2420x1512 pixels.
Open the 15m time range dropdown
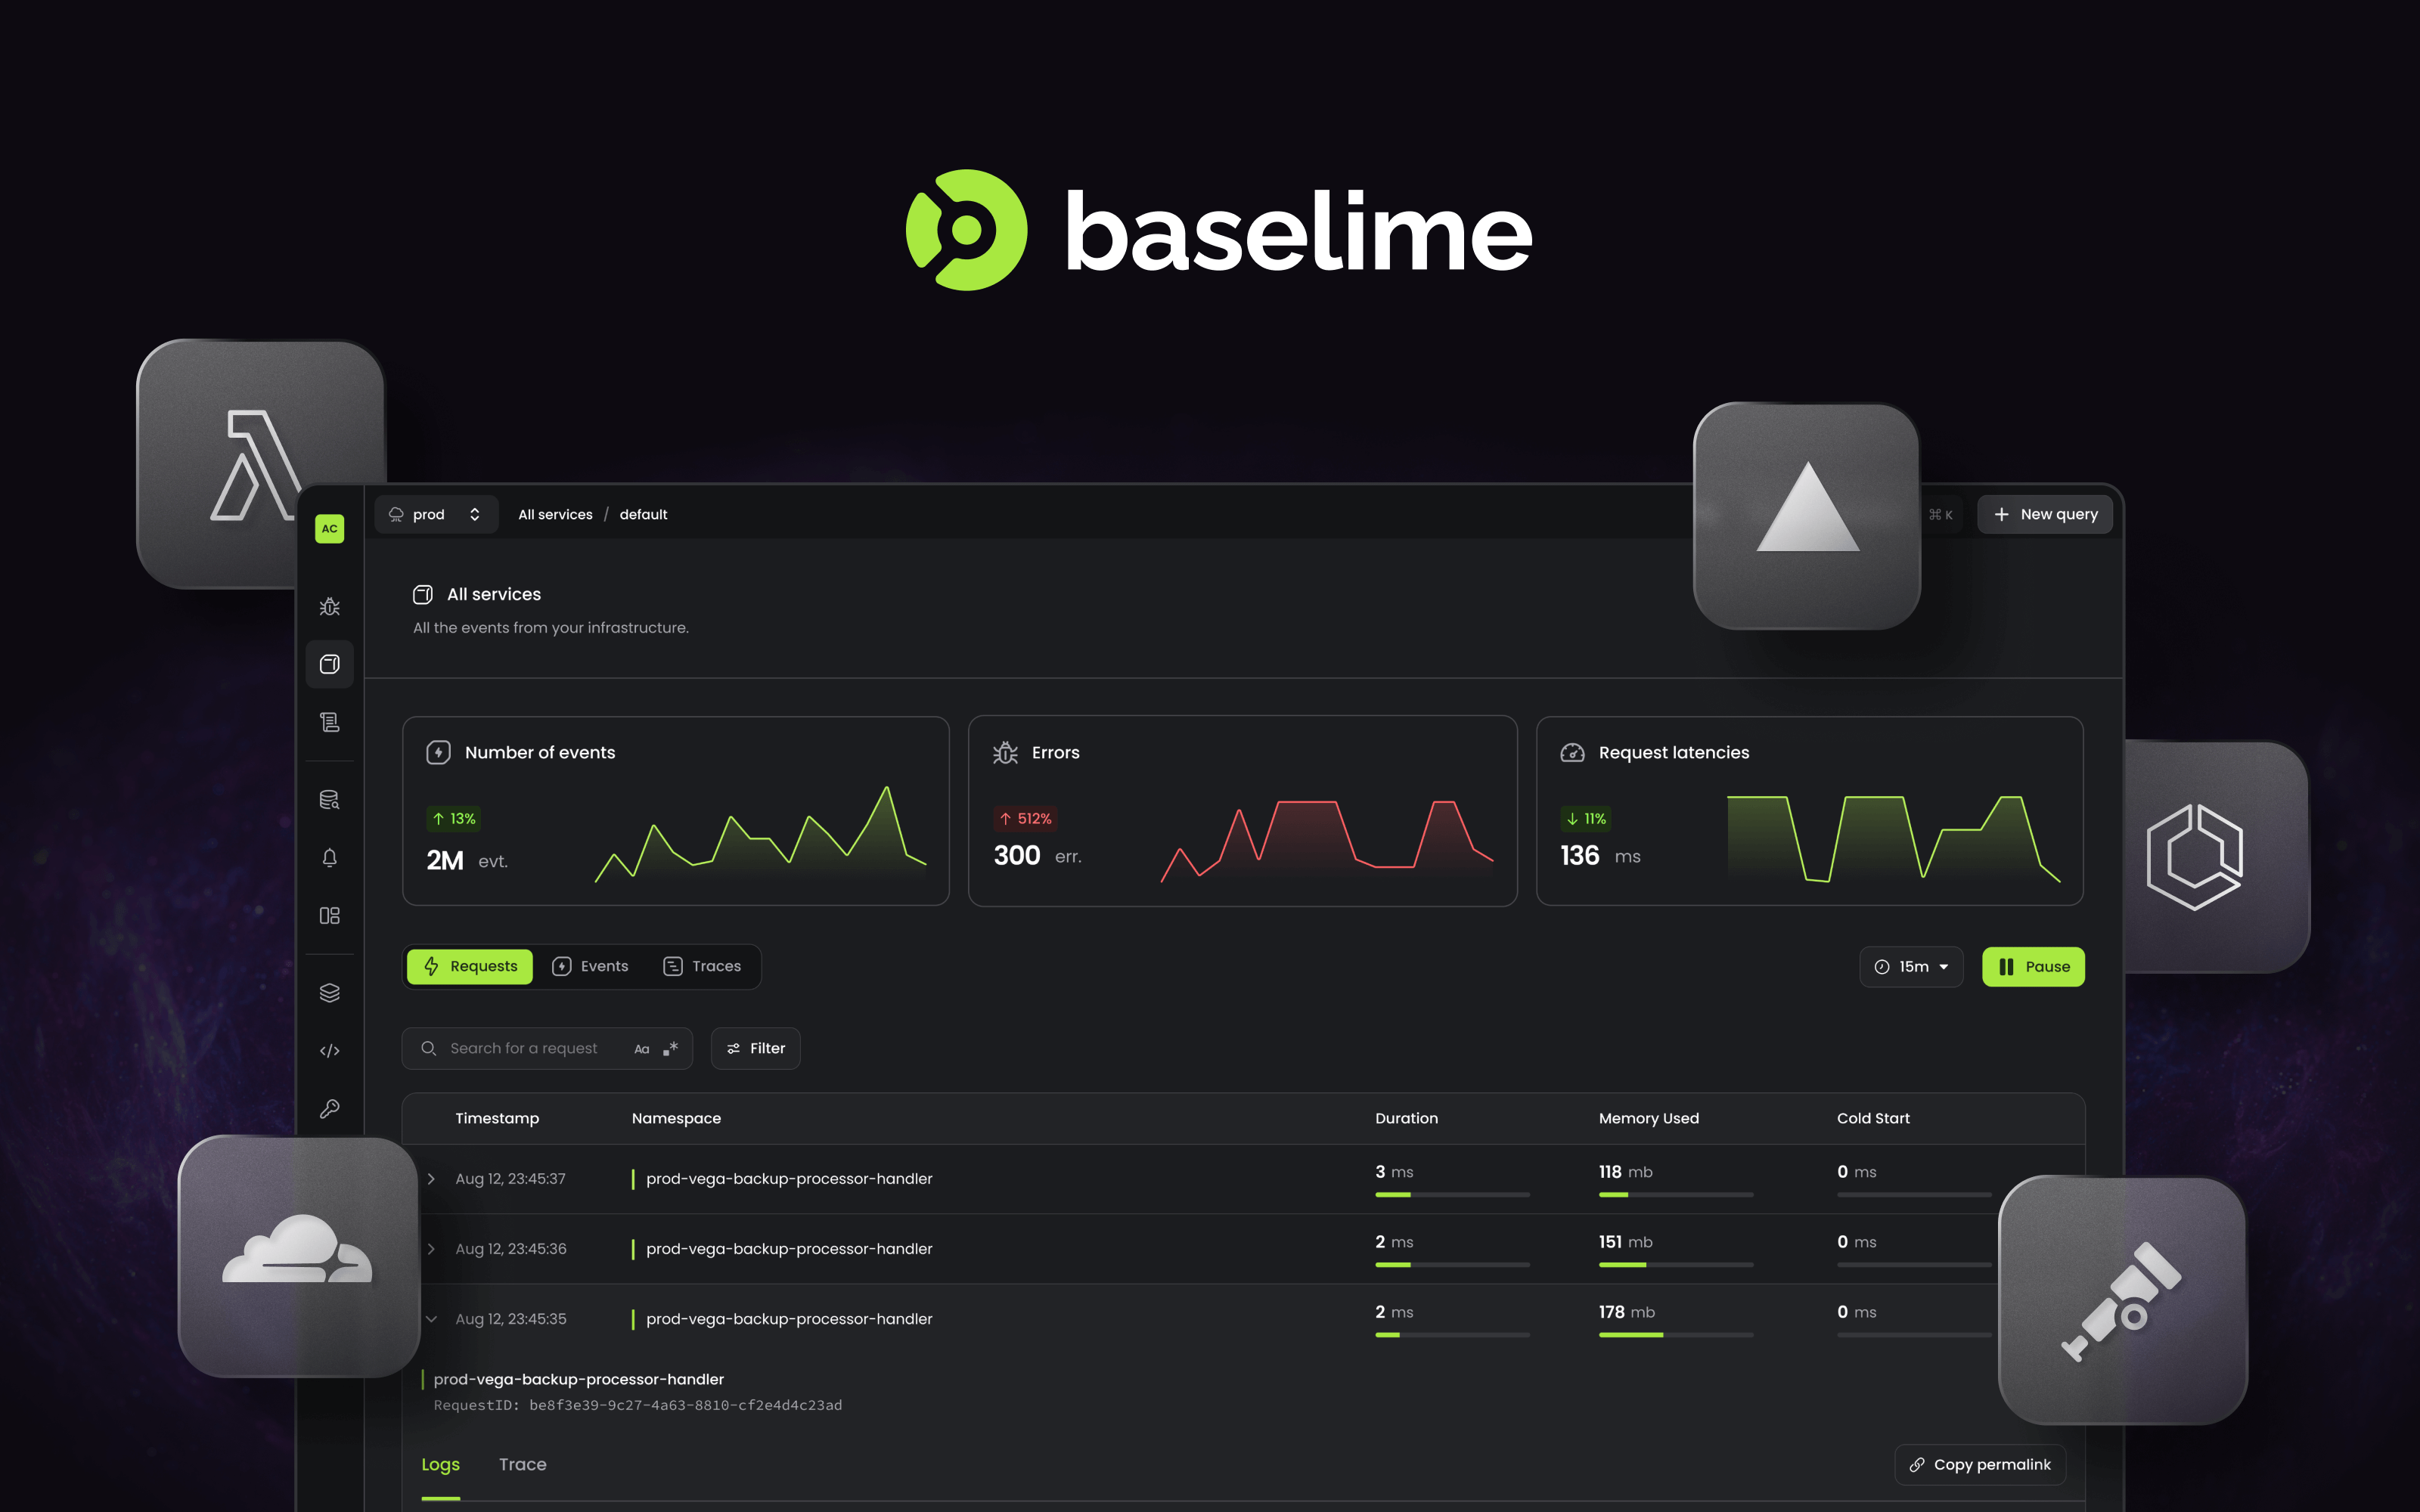(x=1911, y=966)
